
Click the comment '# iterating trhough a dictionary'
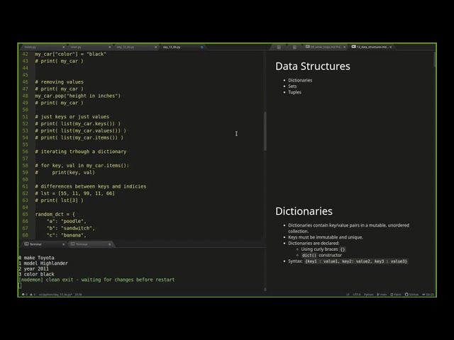[81, 152]
